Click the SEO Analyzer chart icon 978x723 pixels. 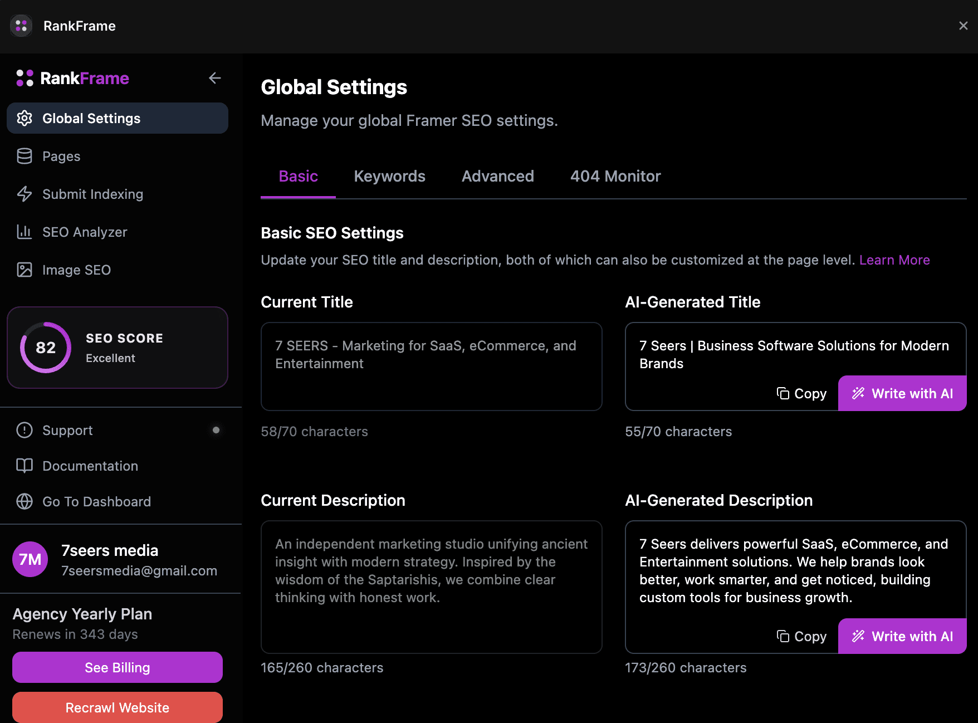tap(25, 232)
